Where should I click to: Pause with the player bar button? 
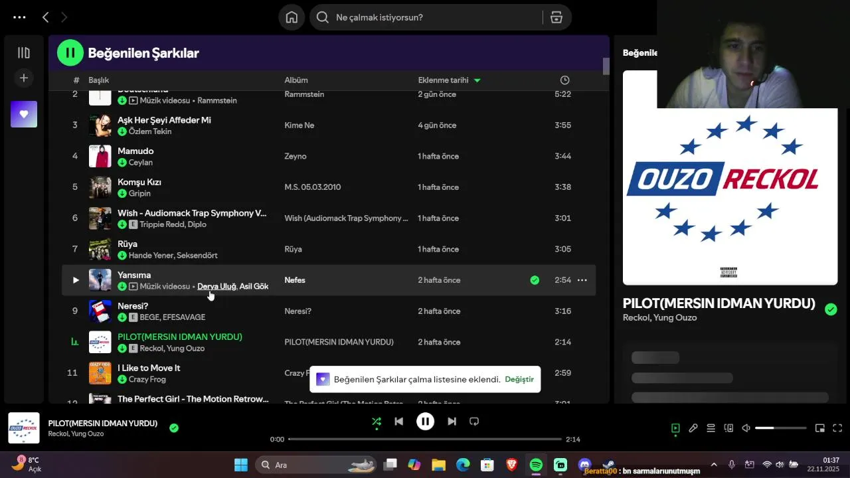coord(425,421)
